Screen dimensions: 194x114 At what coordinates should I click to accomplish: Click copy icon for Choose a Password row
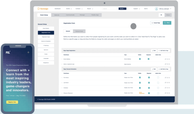click(167, 93)
